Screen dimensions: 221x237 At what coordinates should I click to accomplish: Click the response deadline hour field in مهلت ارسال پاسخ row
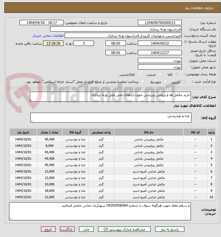[x=116, y=43]
